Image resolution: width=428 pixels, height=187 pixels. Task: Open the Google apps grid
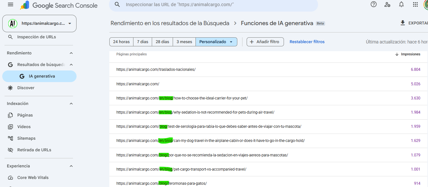tap(415, 5)
